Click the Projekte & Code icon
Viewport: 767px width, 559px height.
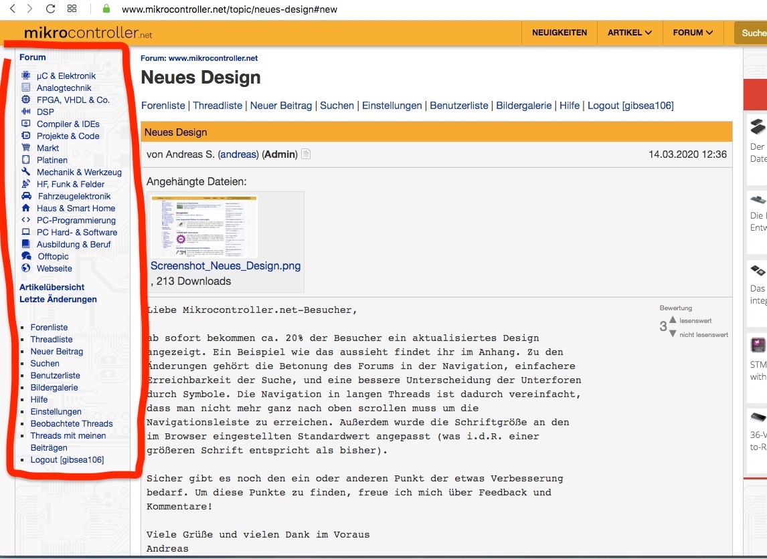[26, 135]
